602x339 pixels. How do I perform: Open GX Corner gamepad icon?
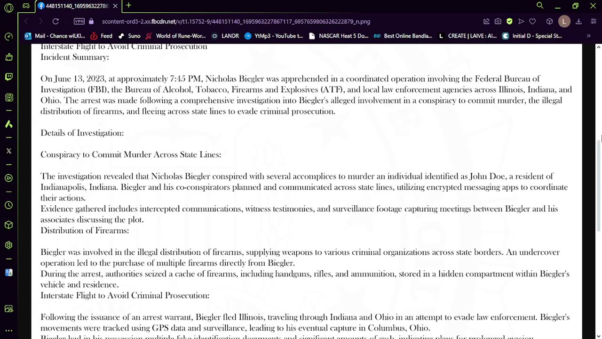click(x=26, y=6)
